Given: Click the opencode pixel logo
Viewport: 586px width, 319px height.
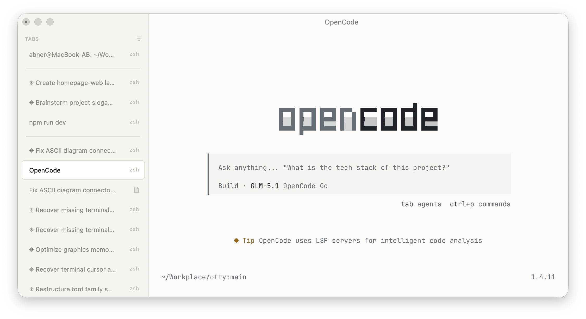Looking at the screenshot, I should click(358, 119).
